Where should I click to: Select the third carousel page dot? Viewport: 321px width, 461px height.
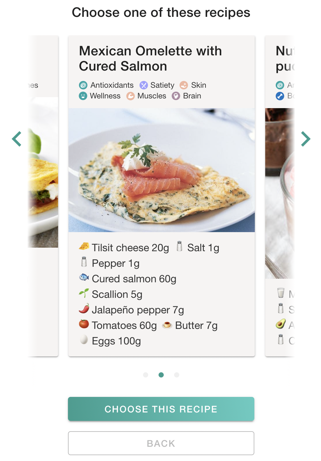(177, 375)
